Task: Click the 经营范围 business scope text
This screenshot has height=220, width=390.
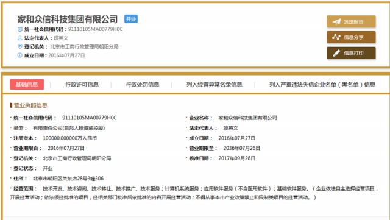Action: pos(194,193)
